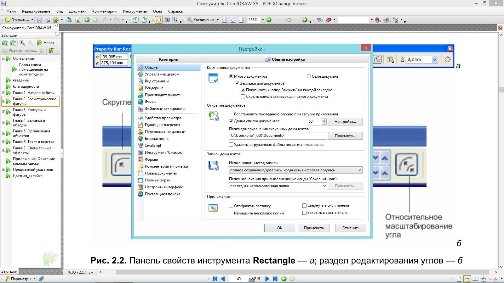Open the 'Редактирование' menu
Image resolution: width=504 pixels, height=283 pixels.
[36, 11]
